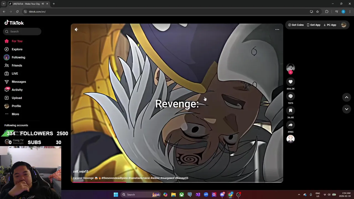Open the #kazaya13 hashtag
This screenshot has height=199, width=354.
click(182, 178)
